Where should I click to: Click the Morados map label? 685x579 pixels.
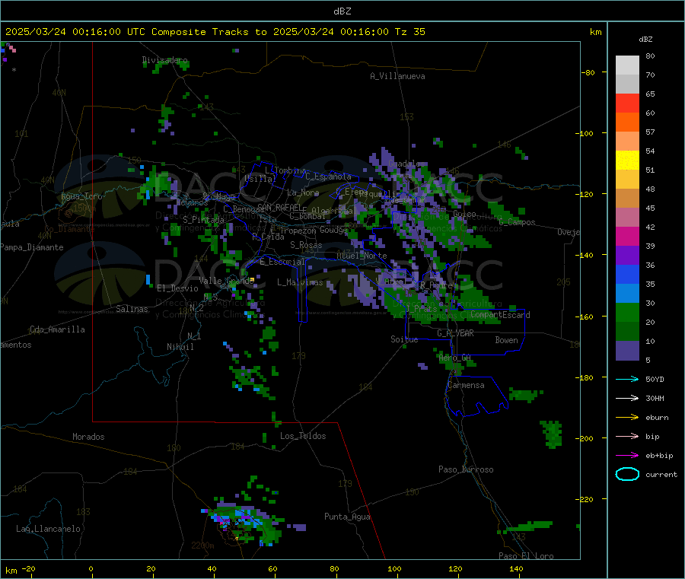pos(89,437)
